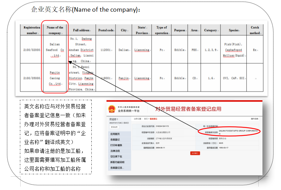Open the truncated 备案登记流... sidebar item
Viewport: 281px width, 190px height.
coord(117,168)
